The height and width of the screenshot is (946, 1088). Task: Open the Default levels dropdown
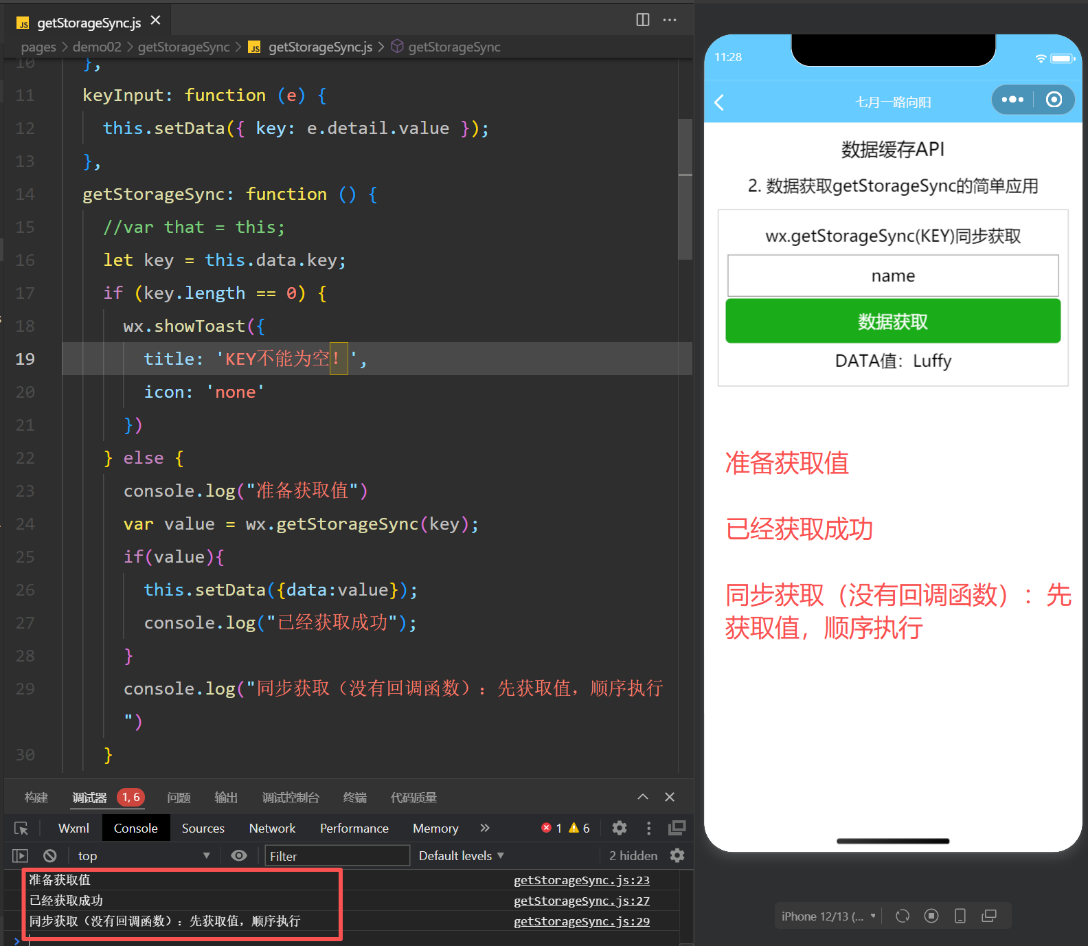pyautogui.click(x=462, y=856)
